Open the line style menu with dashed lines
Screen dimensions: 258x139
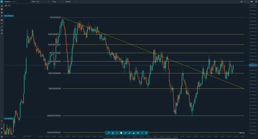117,133
